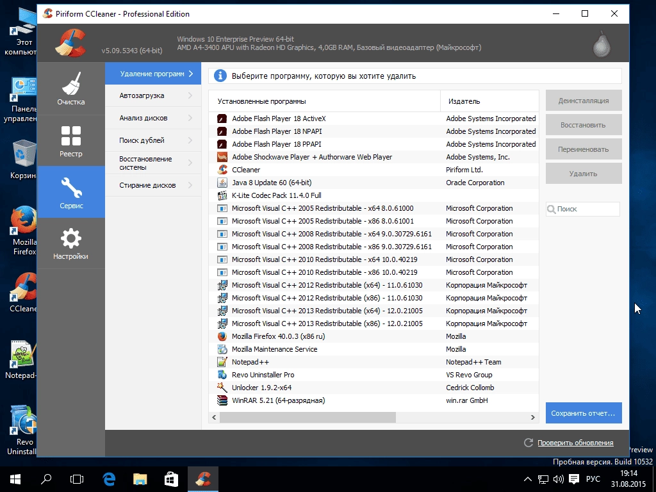Screen dimensions: 656x492
Task: Open Настройки gear section
Action: click(x=70, y=243)
